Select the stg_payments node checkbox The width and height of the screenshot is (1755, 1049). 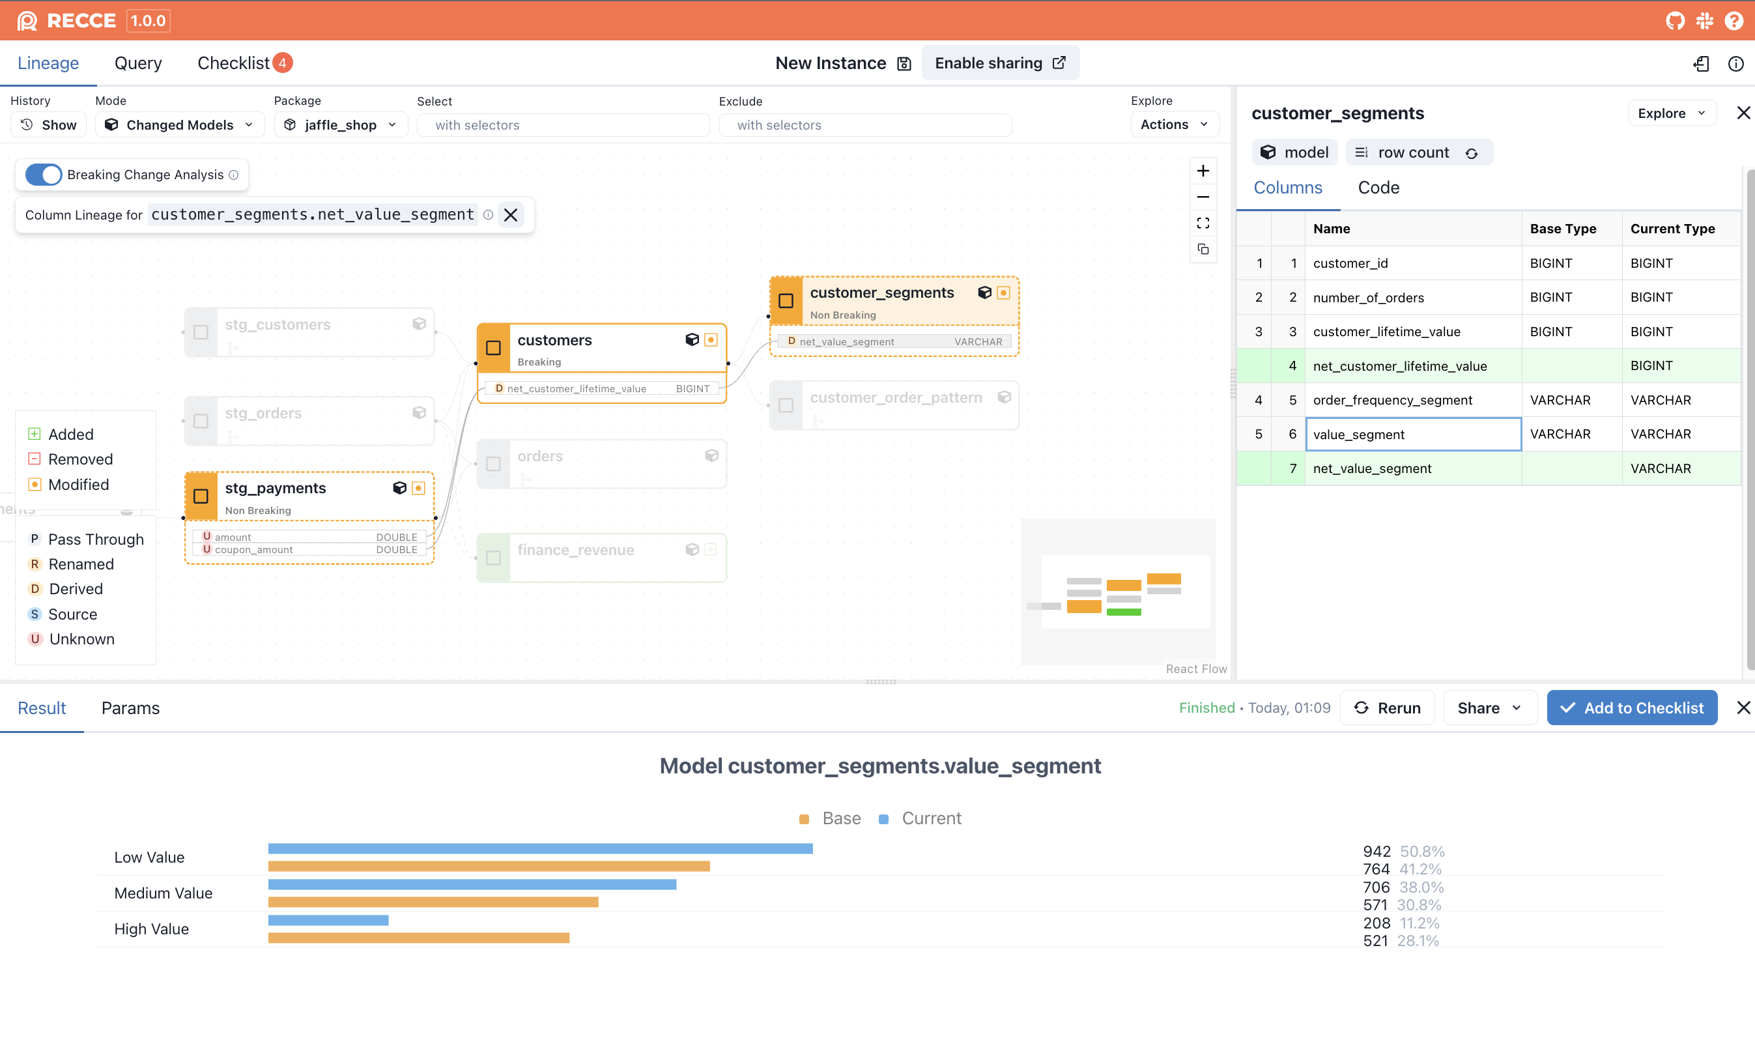[x=201, y=496]
